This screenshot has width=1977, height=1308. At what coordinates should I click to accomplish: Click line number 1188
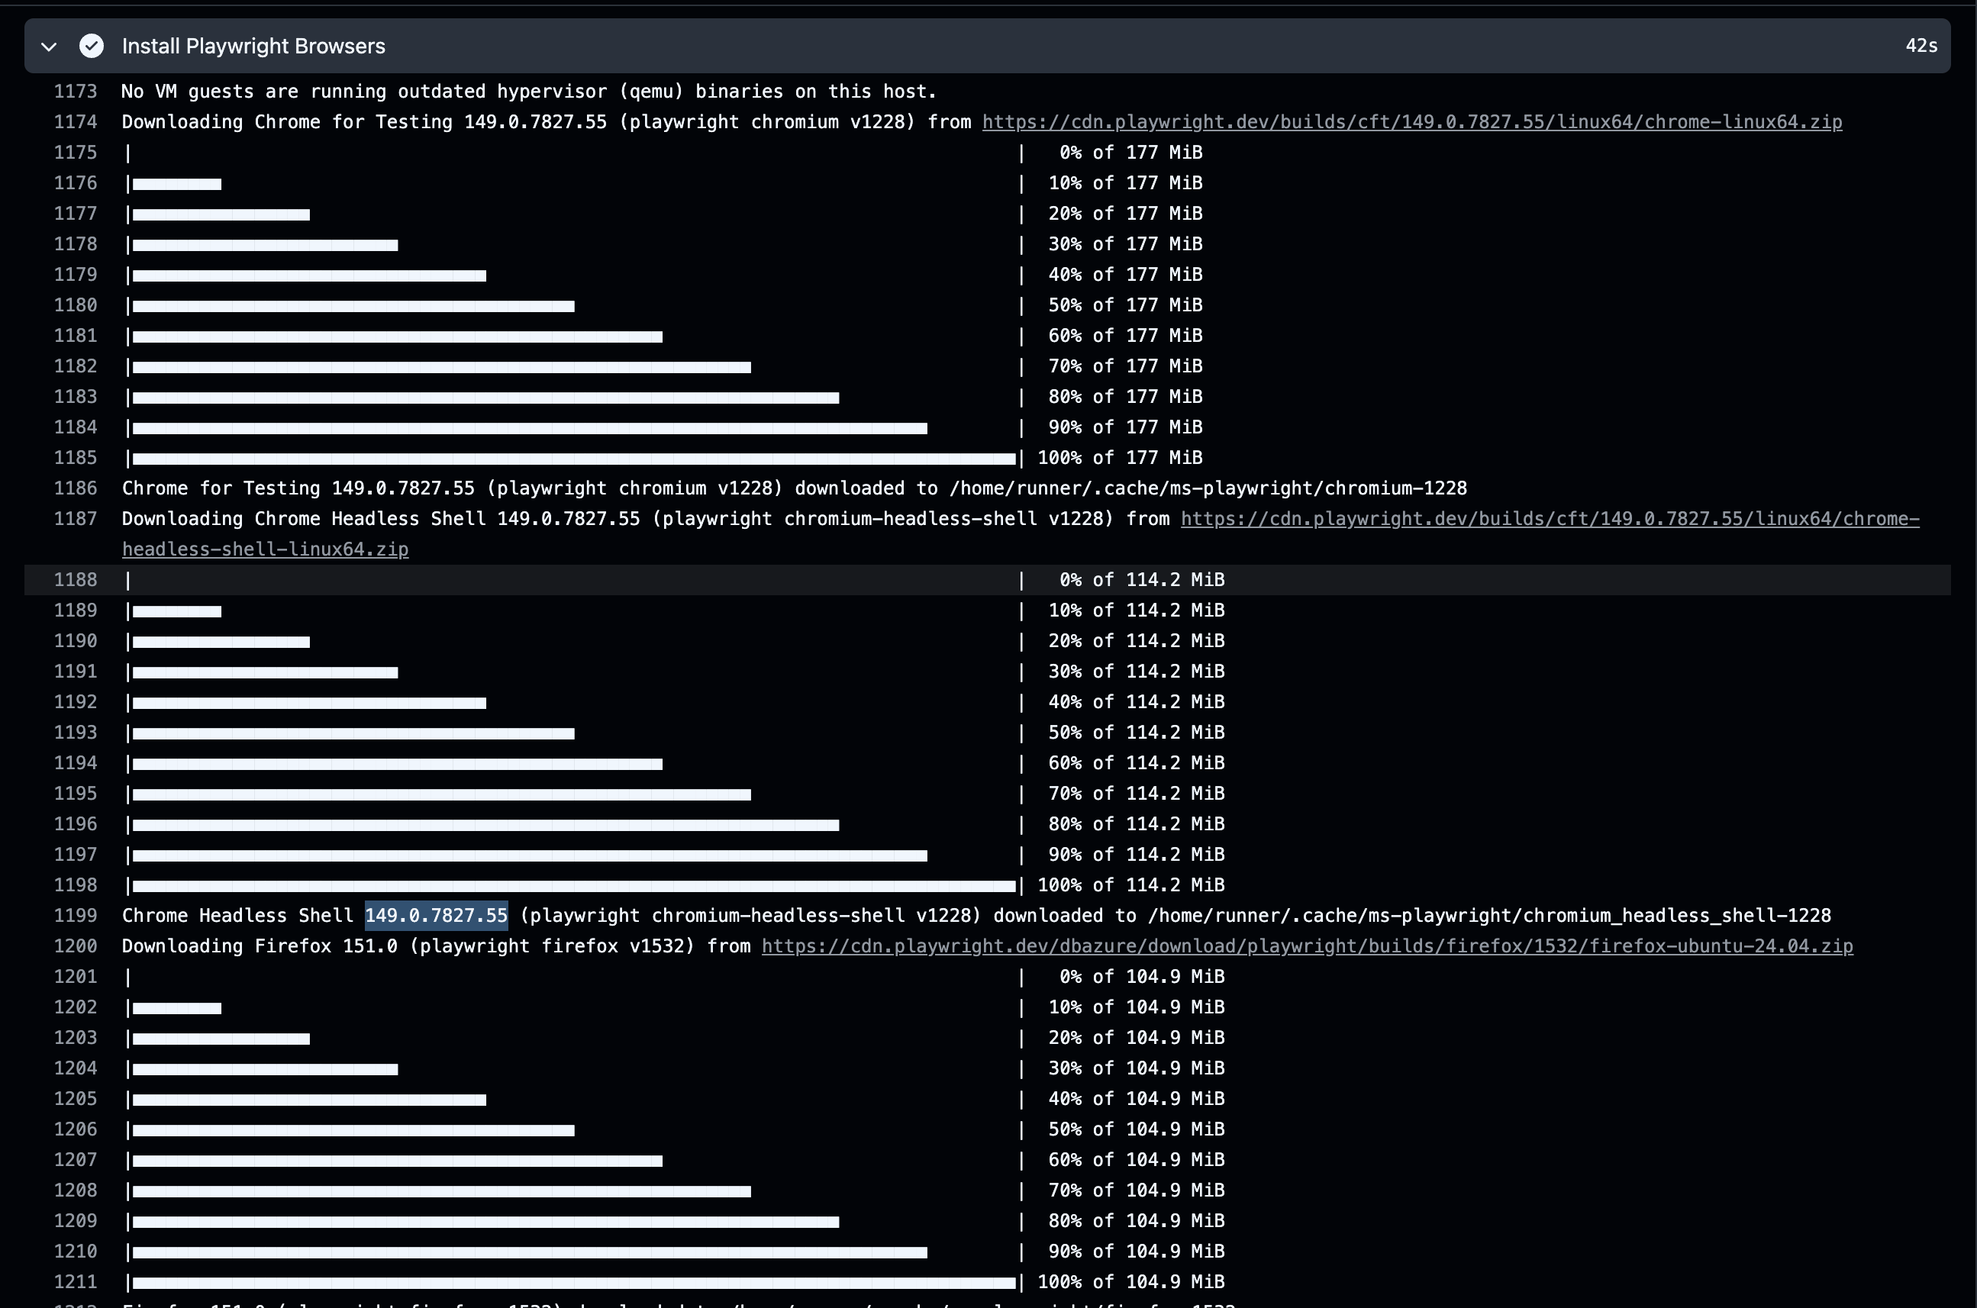pyautogui.click(x=76, y=580)
